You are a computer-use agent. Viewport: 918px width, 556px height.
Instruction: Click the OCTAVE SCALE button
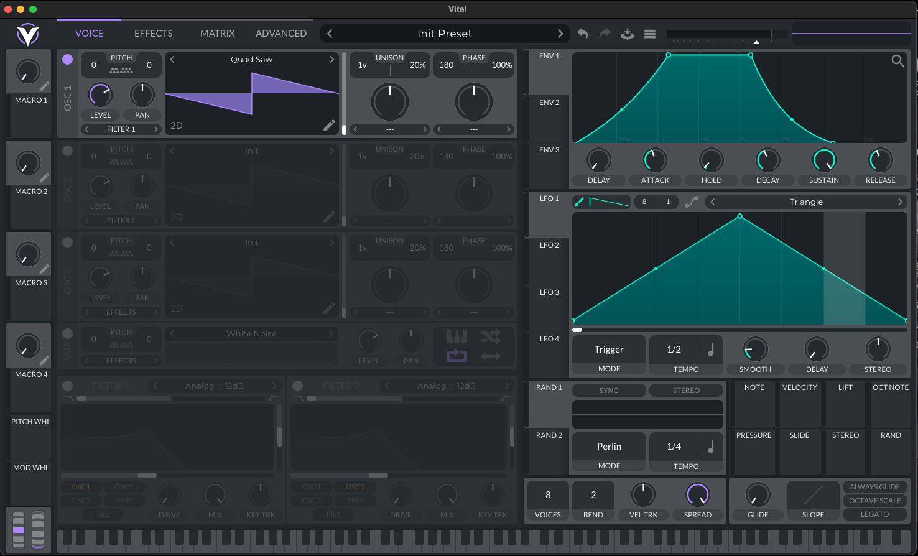[874, 501]
